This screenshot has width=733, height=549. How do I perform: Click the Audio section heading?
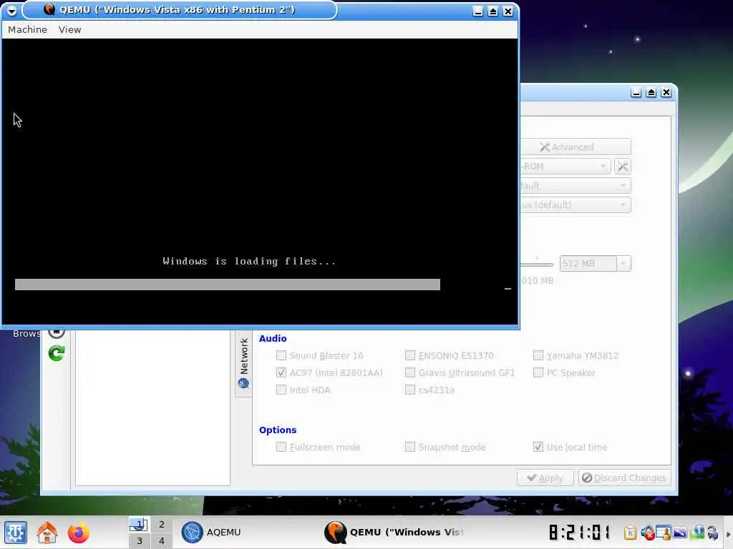[273, 338]
